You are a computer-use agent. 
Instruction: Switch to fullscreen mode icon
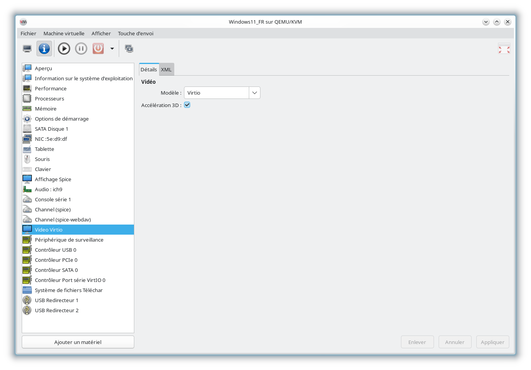coord(504,49)
